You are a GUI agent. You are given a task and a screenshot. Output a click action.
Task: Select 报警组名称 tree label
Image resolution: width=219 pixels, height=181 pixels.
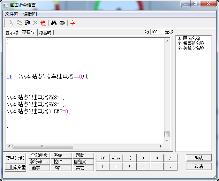pyautogui.click(x=194, y=44)
